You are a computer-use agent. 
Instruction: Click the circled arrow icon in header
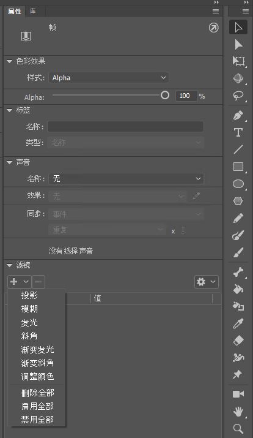coord(214,28)
